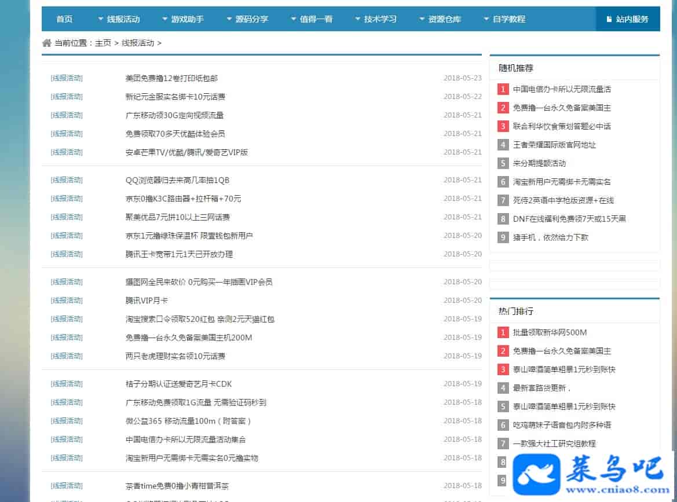Click date 2018-05-23 in first article row
This screenshot has width=677, height=502.
point(462,78)
